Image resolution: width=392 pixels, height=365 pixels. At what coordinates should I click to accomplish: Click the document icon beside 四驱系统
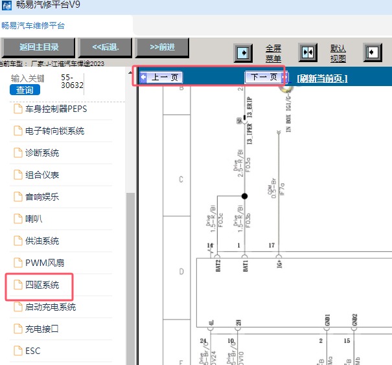coord(18,285)
